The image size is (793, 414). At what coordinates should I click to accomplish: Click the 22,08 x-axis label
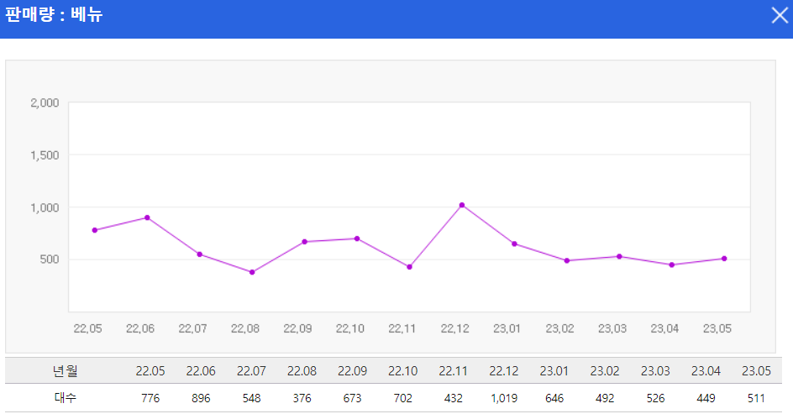(245, 328)
